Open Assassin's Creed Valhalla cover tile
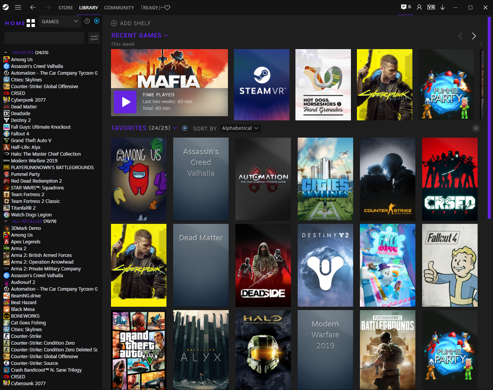Viewport: 493px width, 390px height. coord(201,179)
